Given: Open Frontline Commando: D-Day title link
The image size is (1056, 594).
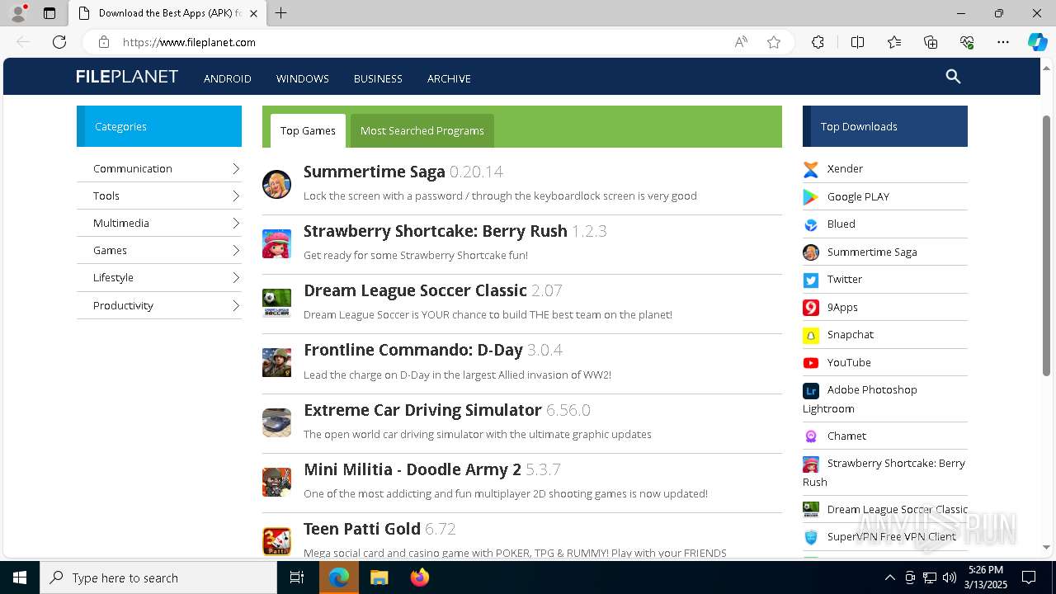Looking at the screenshot, I should point(413,350).
